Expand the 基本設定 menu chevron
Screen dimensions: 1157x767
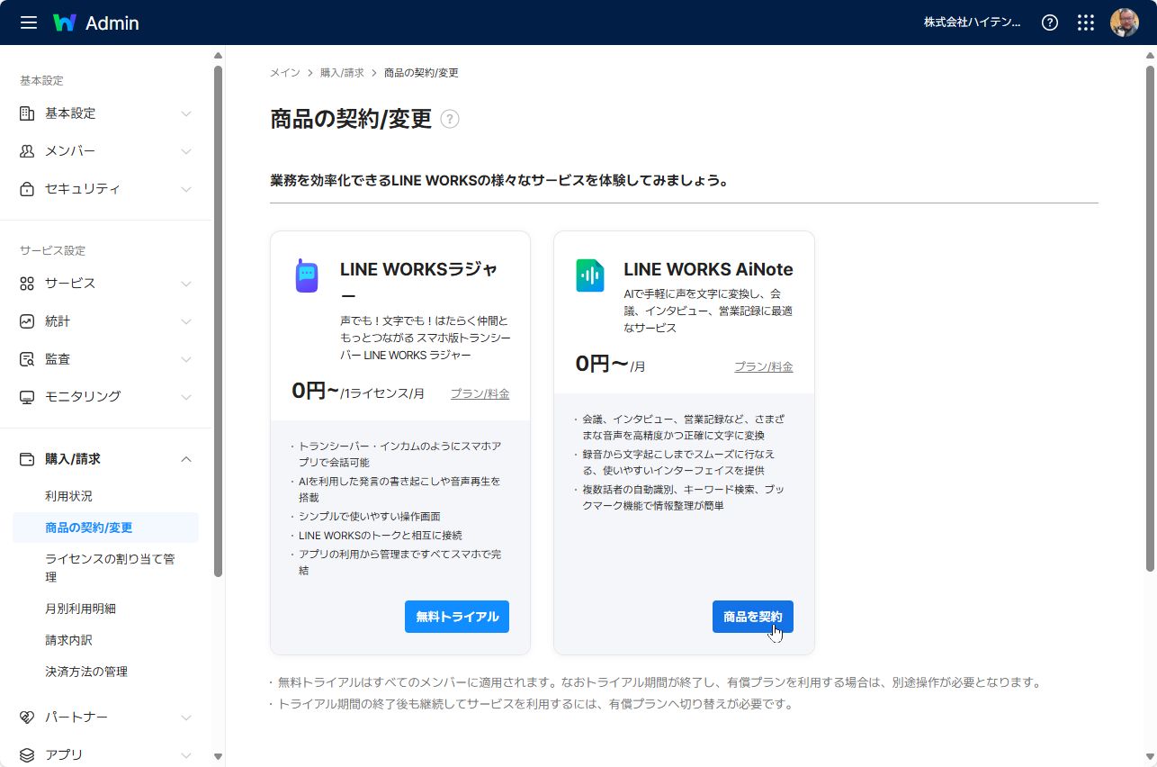coord(186,113)
